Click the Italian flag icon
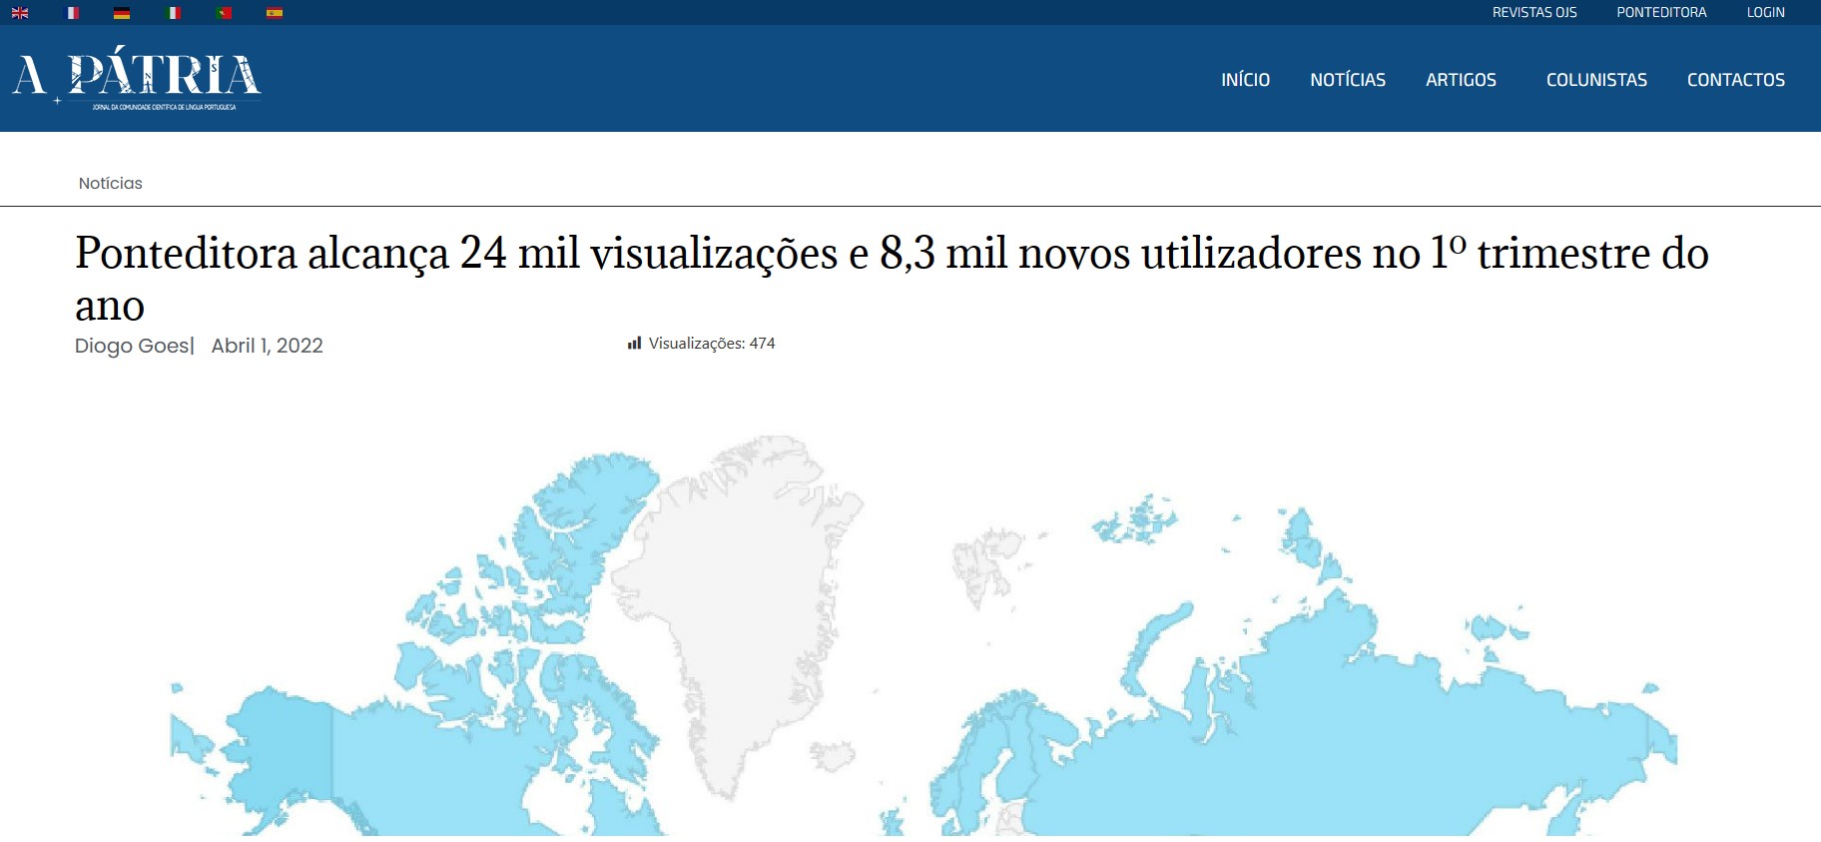Viewport: 1821px width, 842px height. pyautogui.click(x=174, y=13)
